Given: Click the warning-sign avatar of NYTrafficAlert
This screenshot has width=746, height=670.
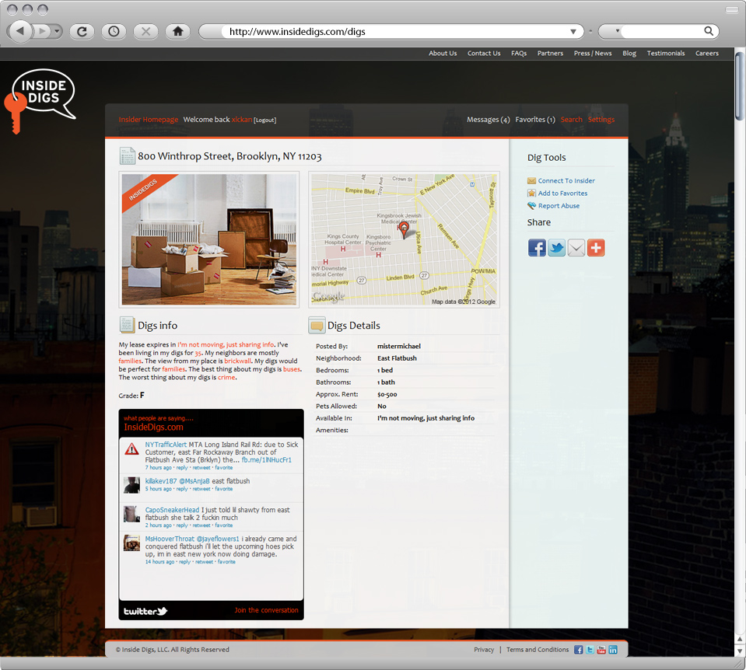Looking at the screenshot, I should tap(131, 449).
